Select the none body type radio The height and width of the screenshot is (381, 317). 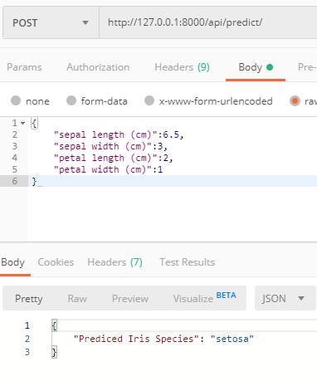point(16,100)
